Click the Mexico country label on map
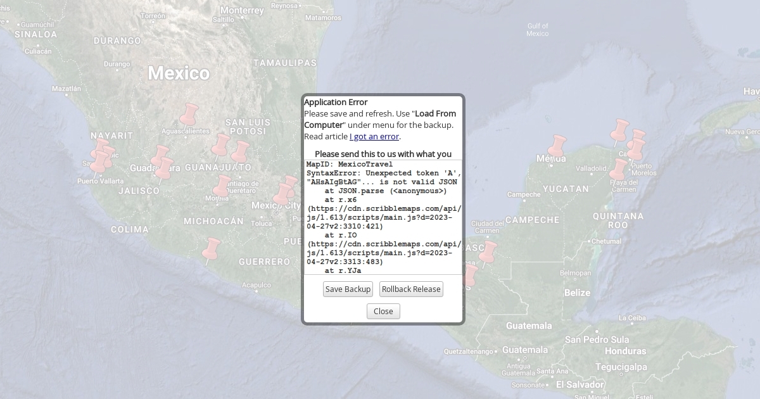The height and width of the screenshot is (399, 760). pos(179,73)
